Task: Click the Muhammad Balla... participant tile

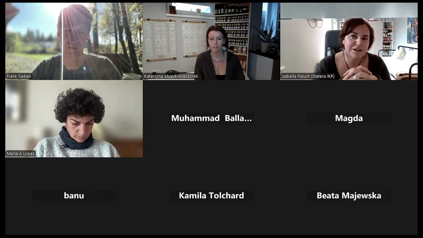Action: (x=211, y=119)
